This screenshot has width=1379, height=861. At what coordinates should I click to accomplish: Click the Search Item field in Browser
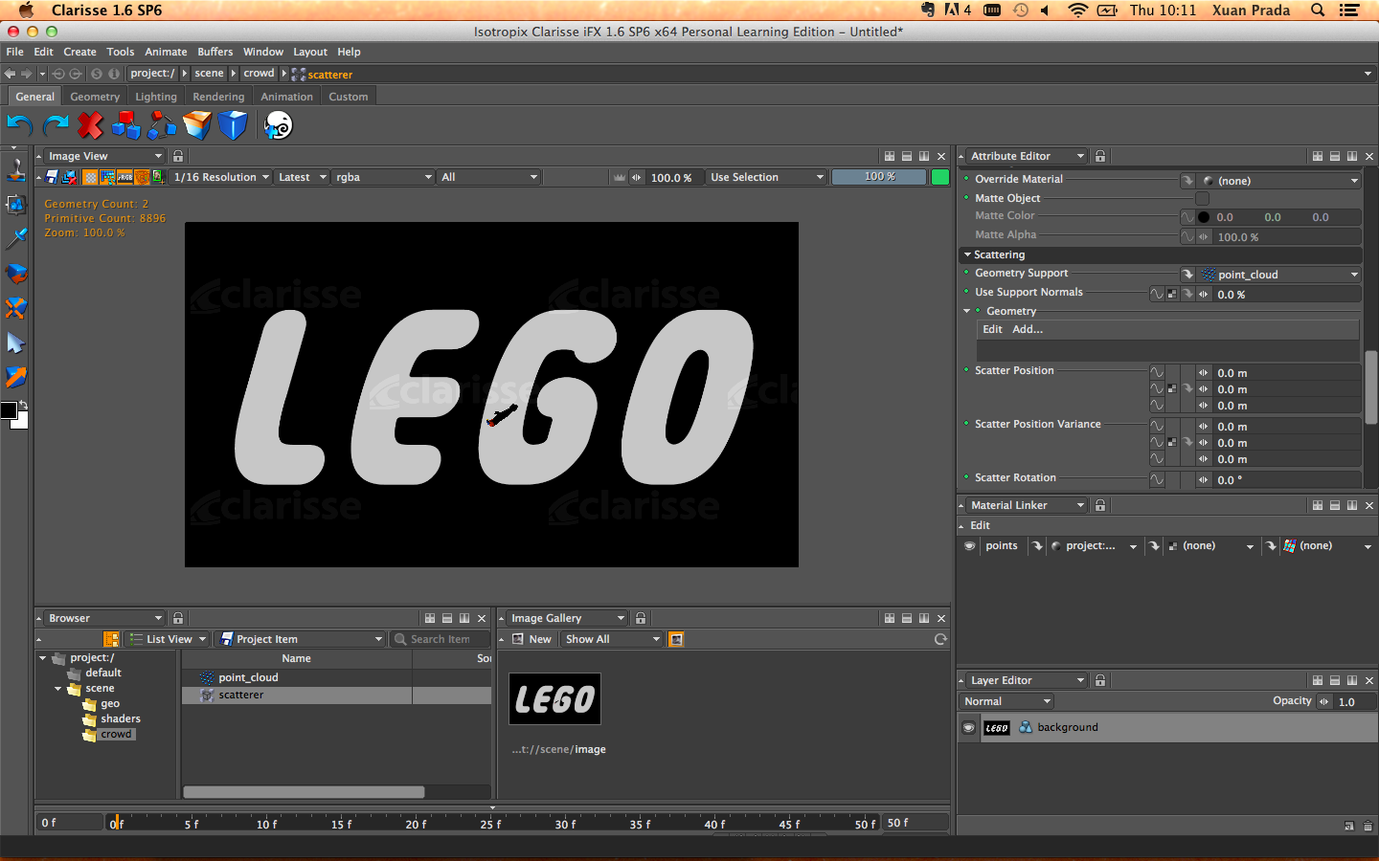441,639
